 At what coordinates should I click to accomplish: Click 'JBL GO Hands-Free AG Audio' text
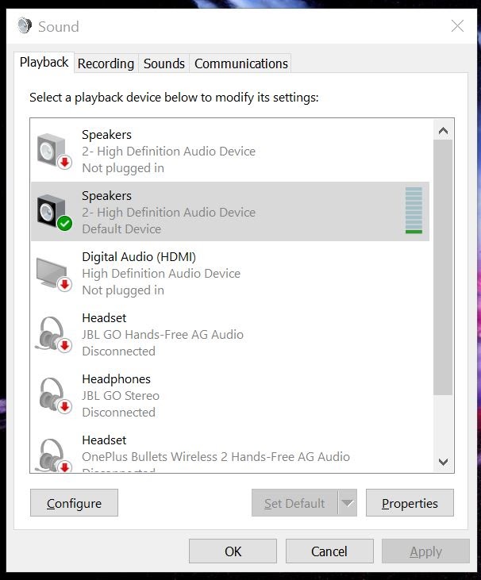(163, 334)
